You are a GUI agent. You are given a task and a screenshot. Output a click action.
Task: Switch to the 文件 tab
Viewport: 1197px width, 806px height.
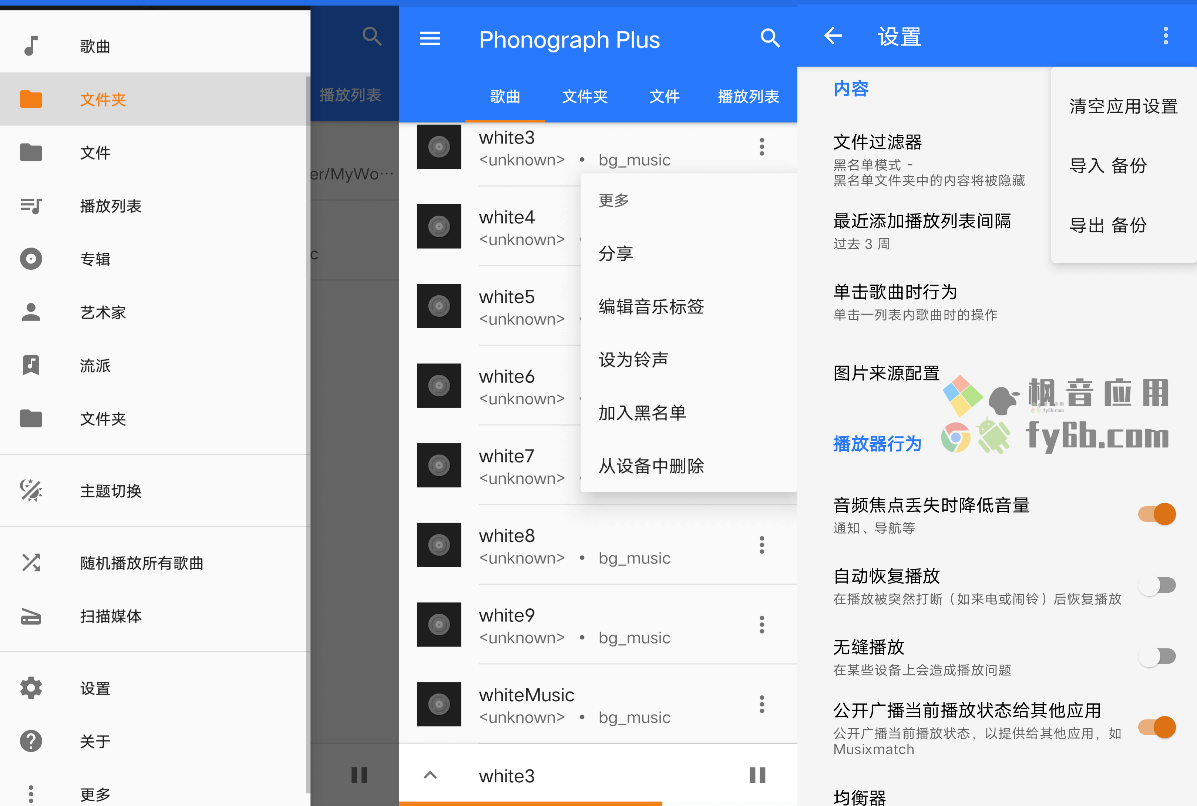click(665, 97)
